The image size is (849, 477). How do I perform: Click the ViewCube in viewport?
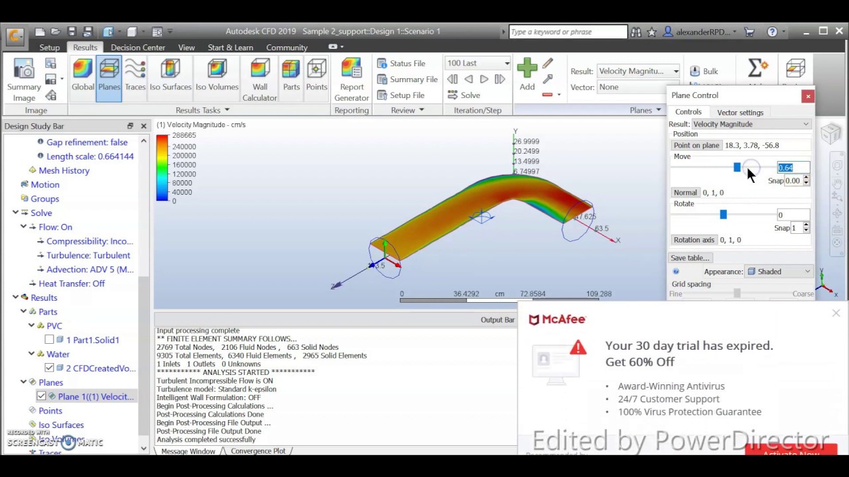pos(830,133)
